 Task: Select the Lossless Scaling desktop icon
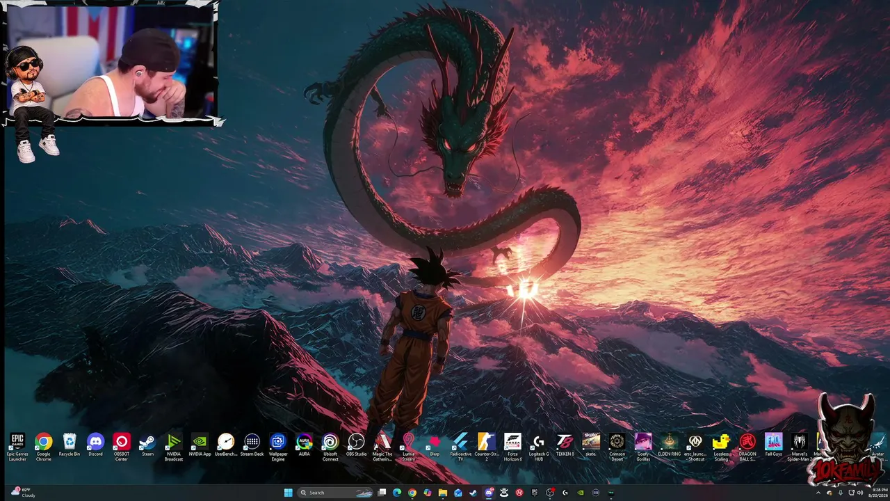[721, 446]
